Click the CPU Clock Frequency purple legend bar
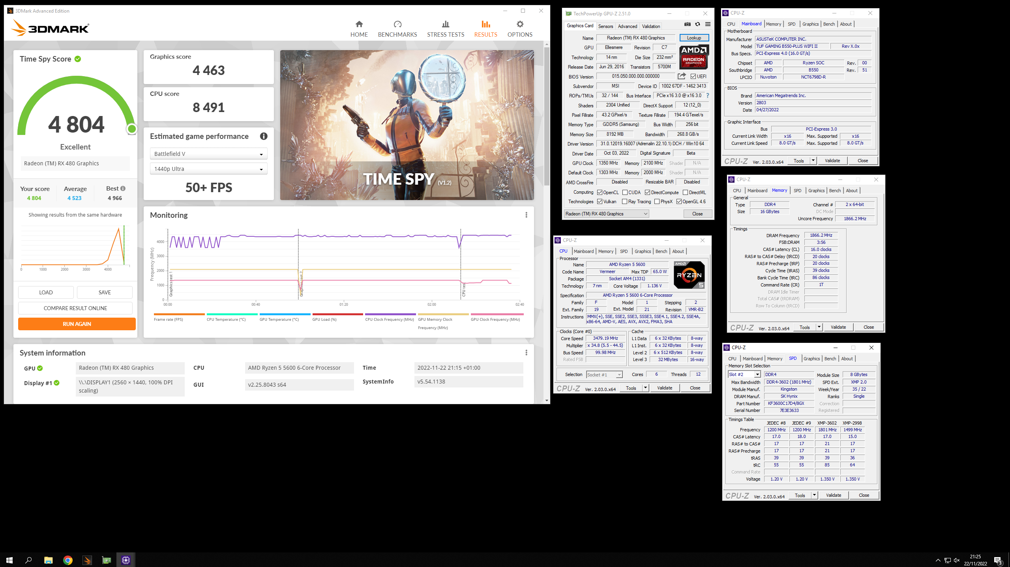The width and height of the screenshot is (1010, 567). [390, 314]
